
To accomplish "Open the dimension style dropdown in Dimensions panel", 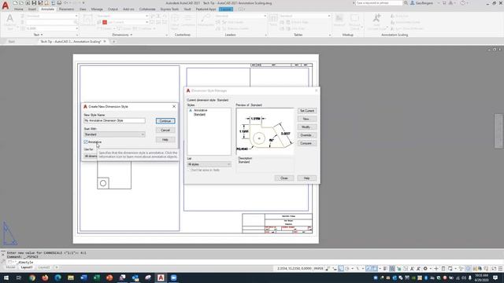I will [x=123, y=16].
